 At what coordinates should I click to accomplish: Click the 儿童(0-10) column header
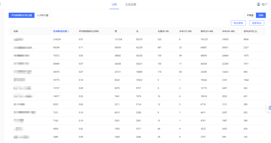pyautogui.click(x=163, y=31)
